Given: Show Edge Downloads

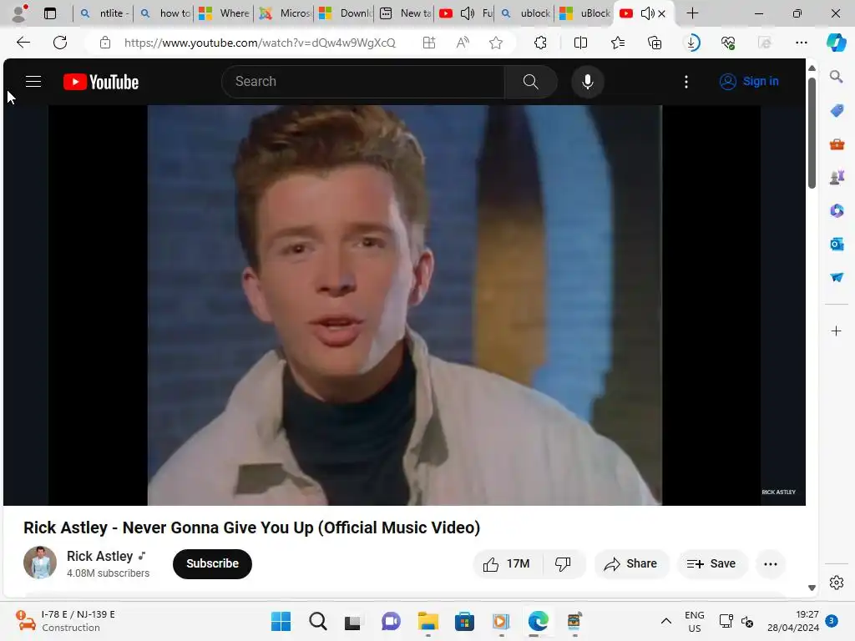Looking at the screenshot, I should [x=692, y=43].
